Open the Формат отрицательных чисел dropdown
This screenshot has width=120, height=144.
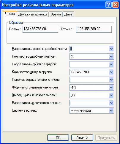[111, 87]
